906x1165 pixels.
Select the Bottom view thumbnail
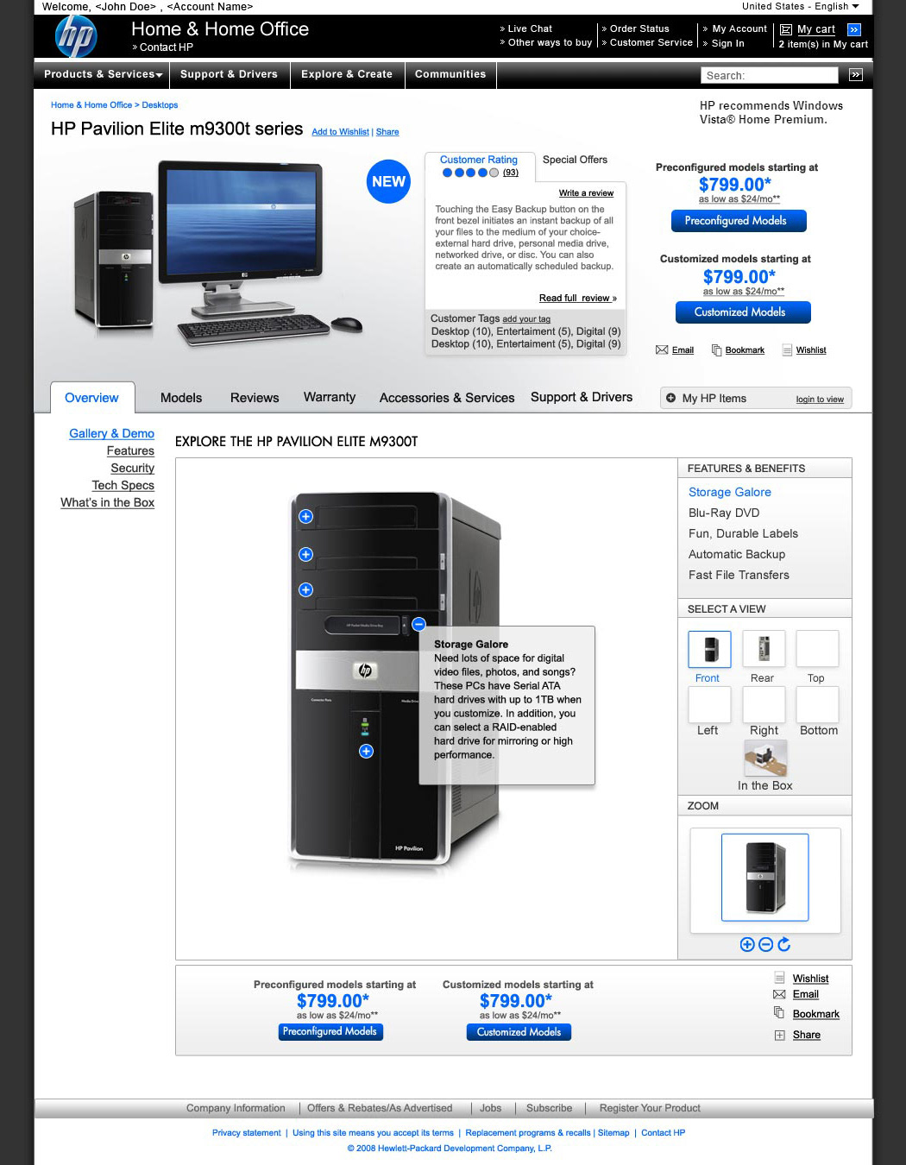coord(817,704)
